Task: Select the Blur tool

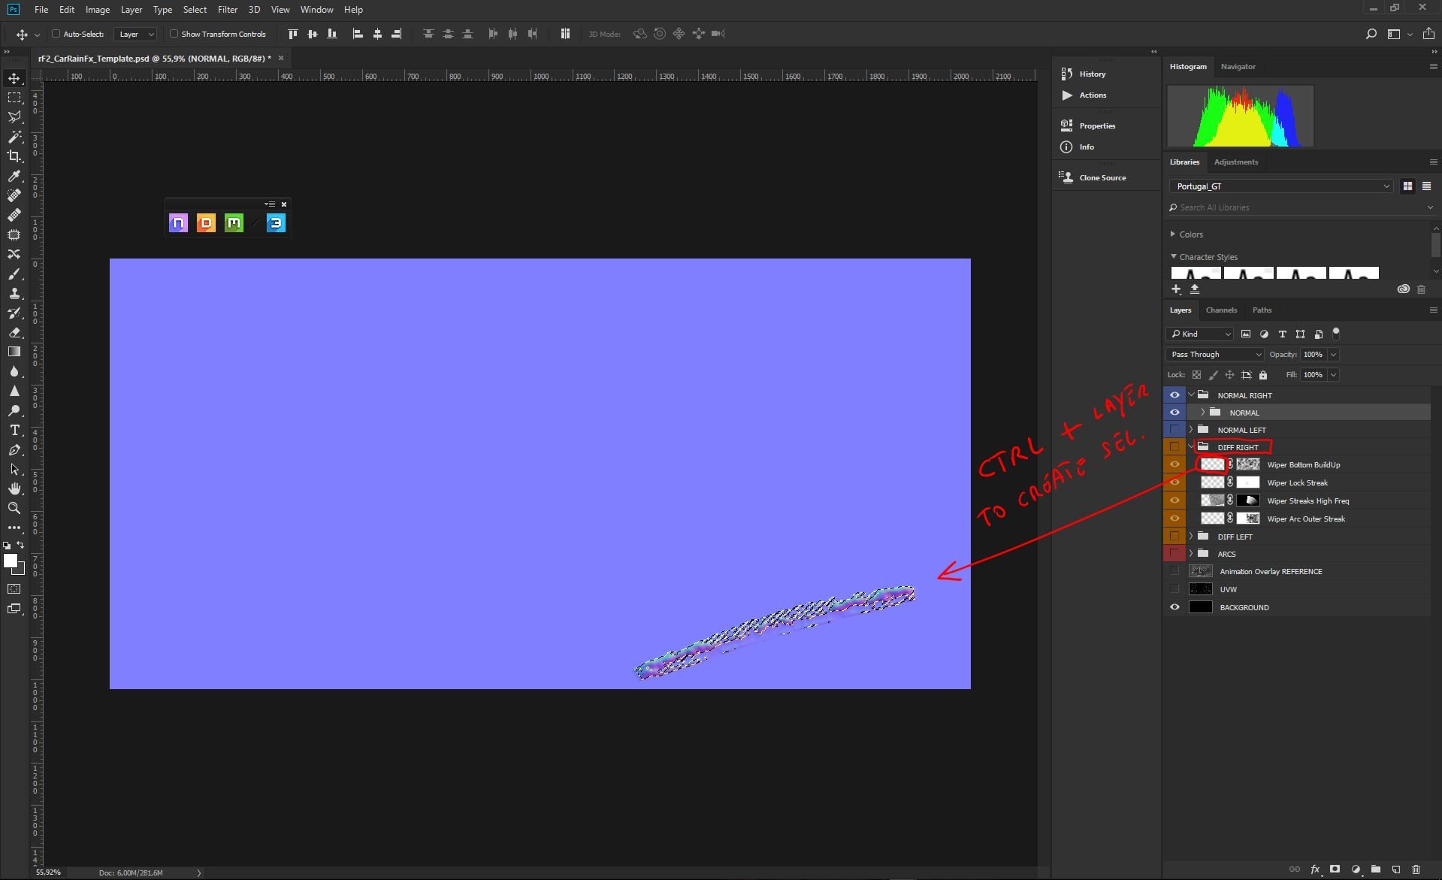Action: (14, 371)
